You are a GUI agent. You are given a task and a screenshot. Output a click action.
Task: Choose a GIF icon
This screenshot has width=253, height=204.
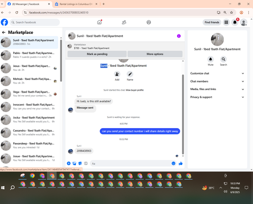tap(86, 164)
